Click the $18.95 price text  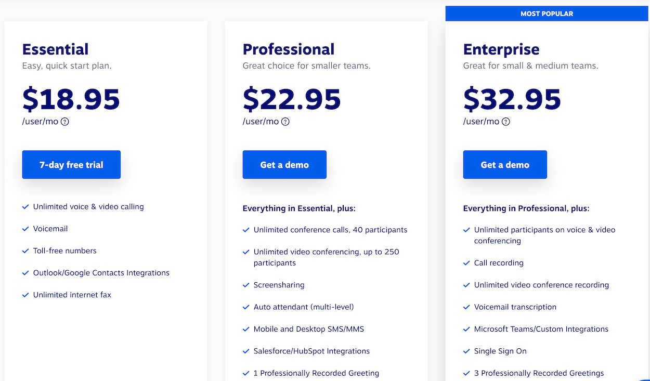coord(71,99)
